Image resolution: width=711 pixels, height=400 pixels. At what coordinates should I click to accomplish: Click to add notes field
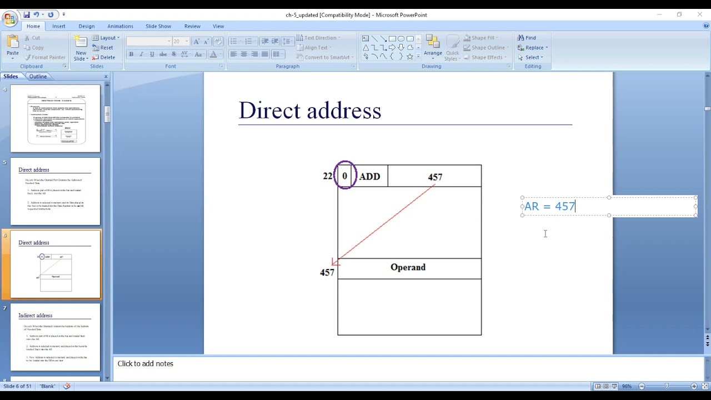[408, 368]
